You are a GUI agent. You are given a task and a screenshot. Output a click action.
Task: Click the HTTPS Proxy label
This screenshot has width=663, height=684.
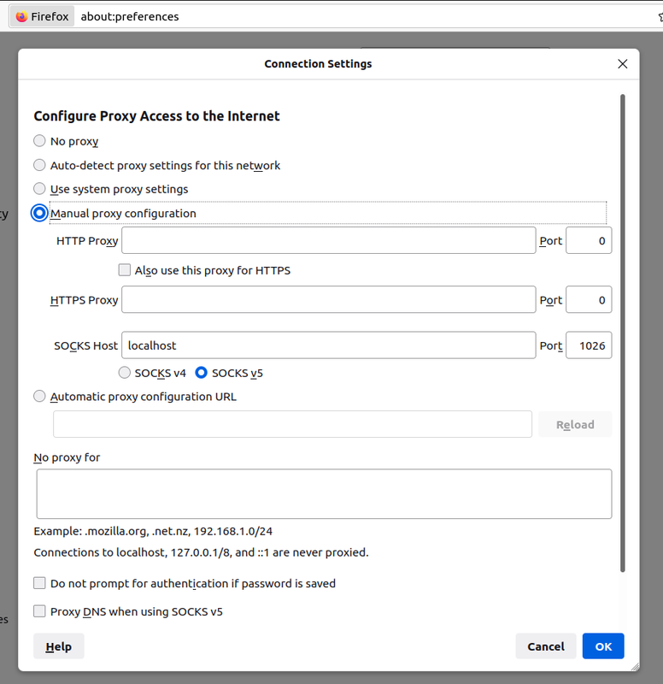coord(84,300)
